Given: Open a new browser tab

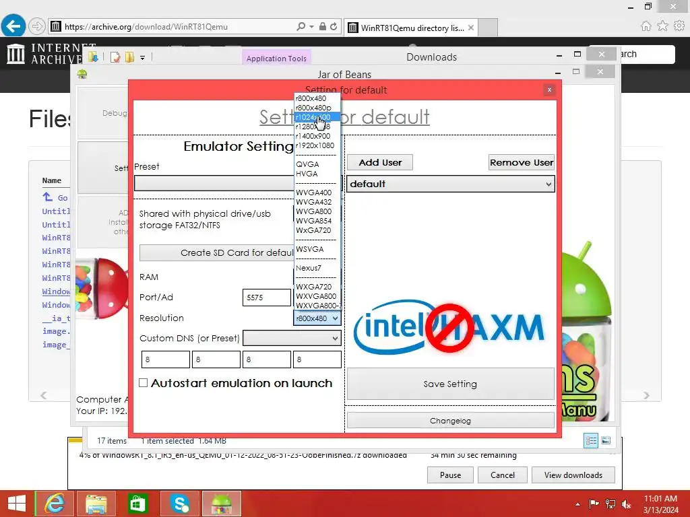Looking at the screenshot, I should (x=488, y=27).
